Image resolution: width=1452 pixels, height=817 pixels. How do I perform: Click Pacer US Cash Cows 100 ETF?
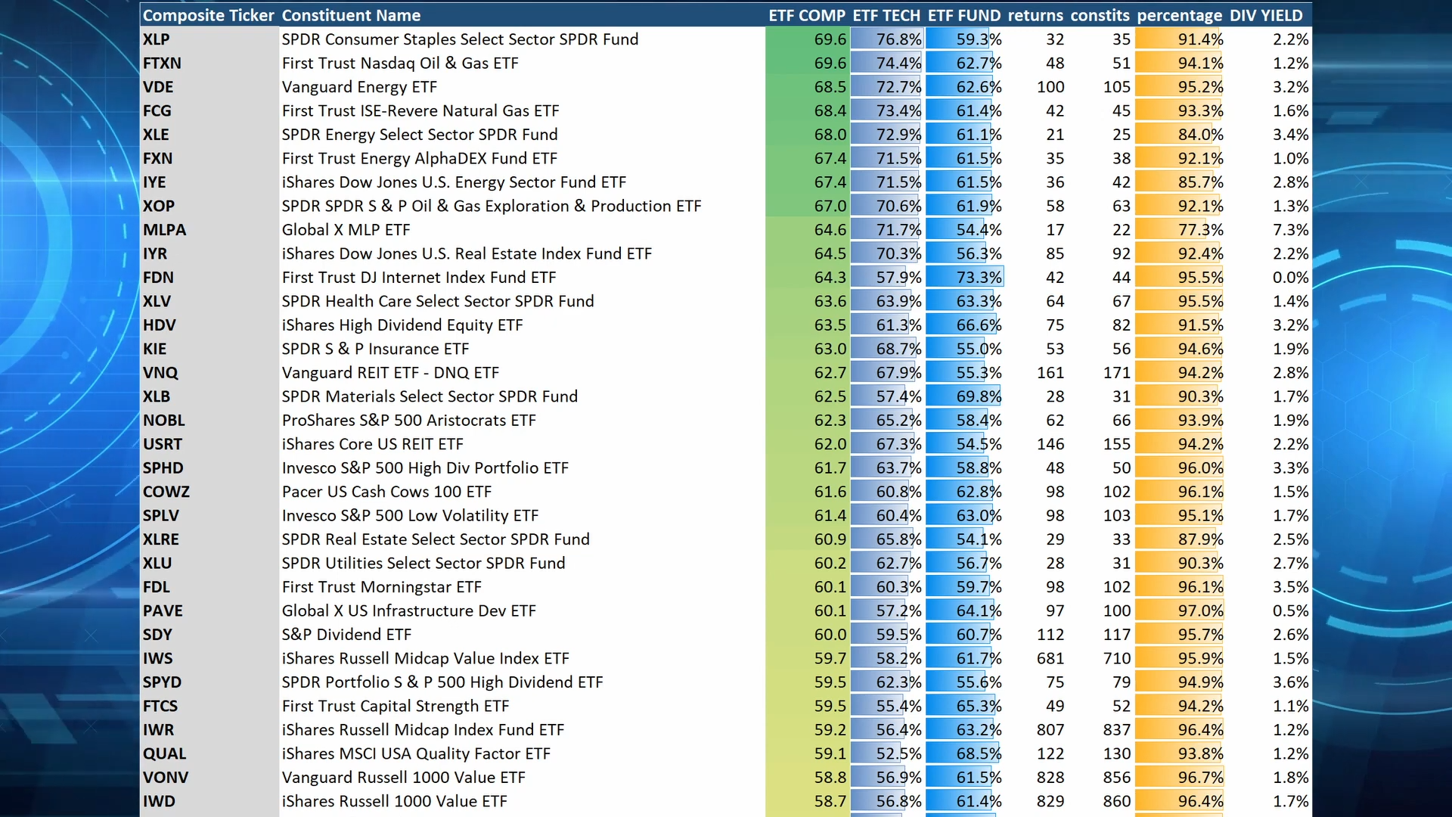pyautogui.click(x=387, y=492)
